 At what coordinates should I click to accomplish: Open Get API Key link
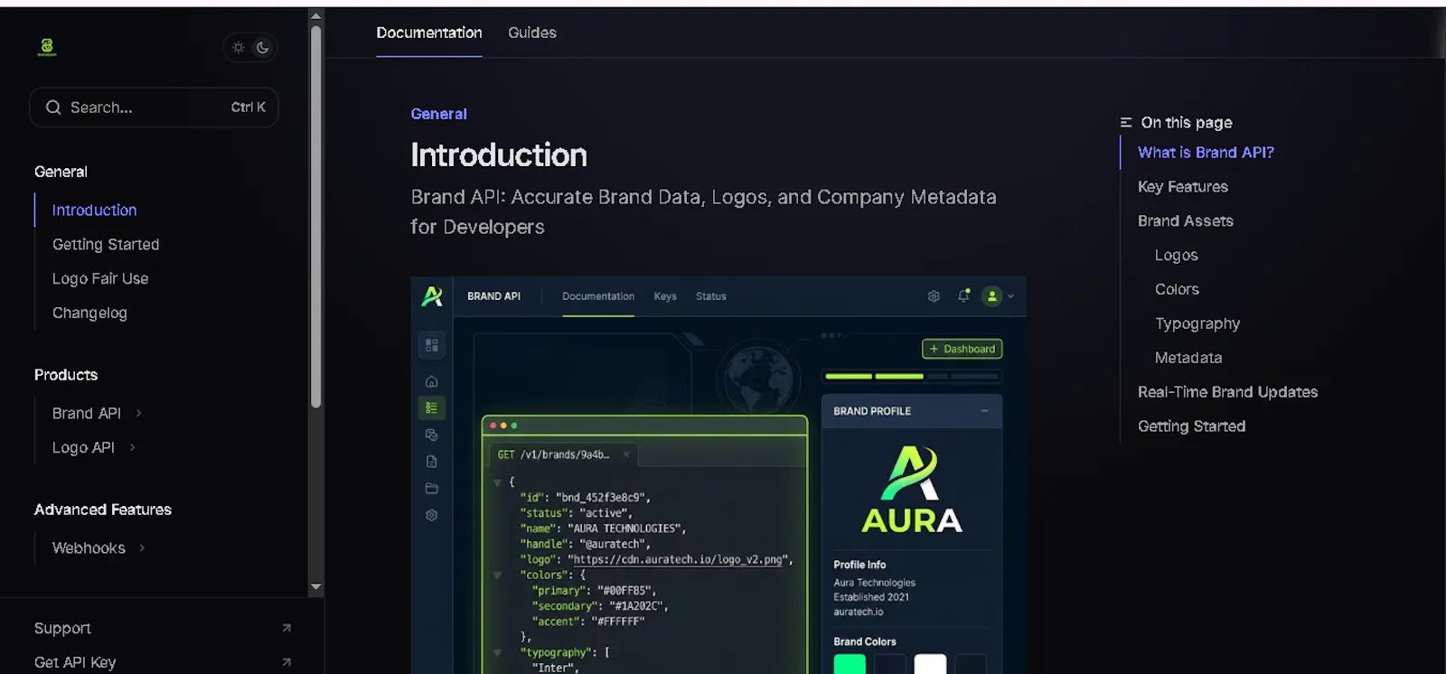point(75,662)
